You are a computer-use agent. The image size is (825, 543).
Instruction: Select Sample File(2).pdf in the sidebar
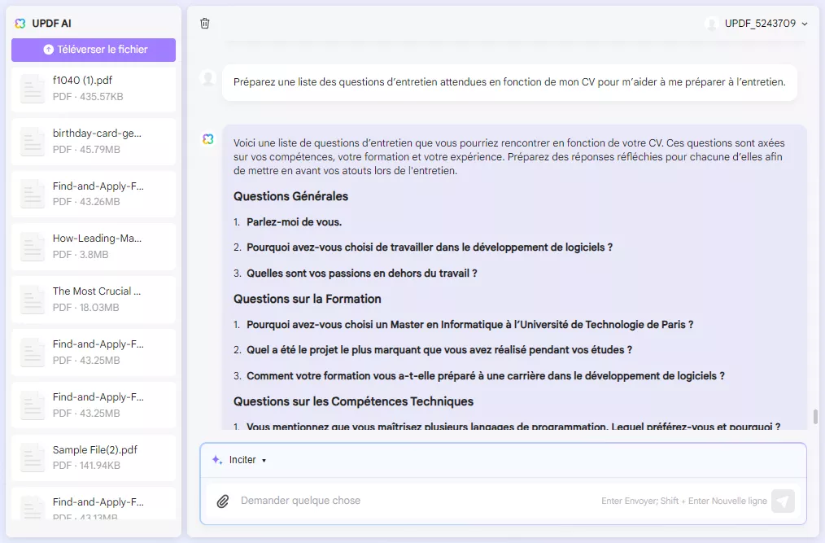coord(93,456)
